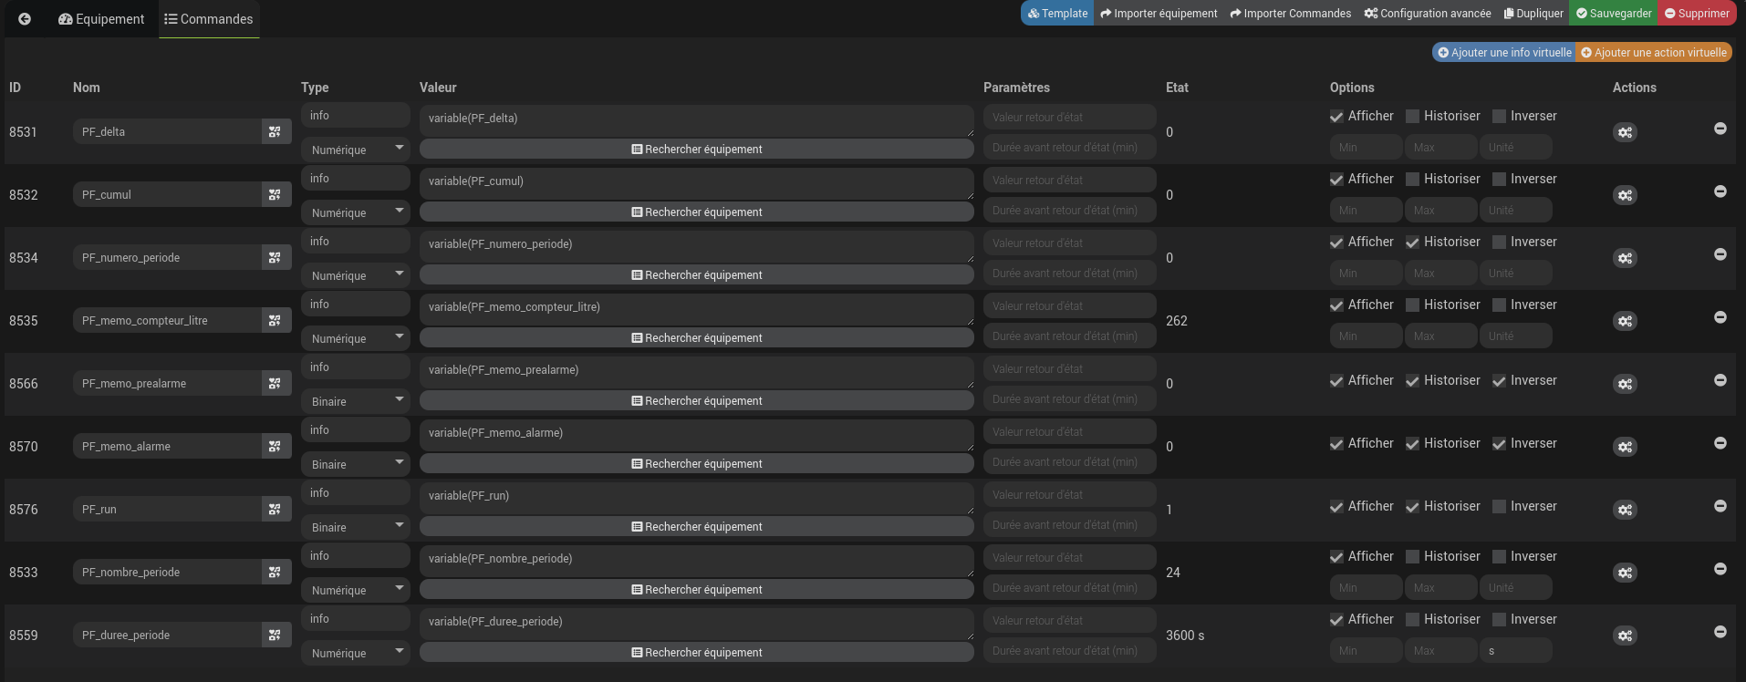Open Numérique subtype dropdown for PF_memo_compteur_litre
This screenshot has width=1746, height=682.
click(x=356, y=338)
